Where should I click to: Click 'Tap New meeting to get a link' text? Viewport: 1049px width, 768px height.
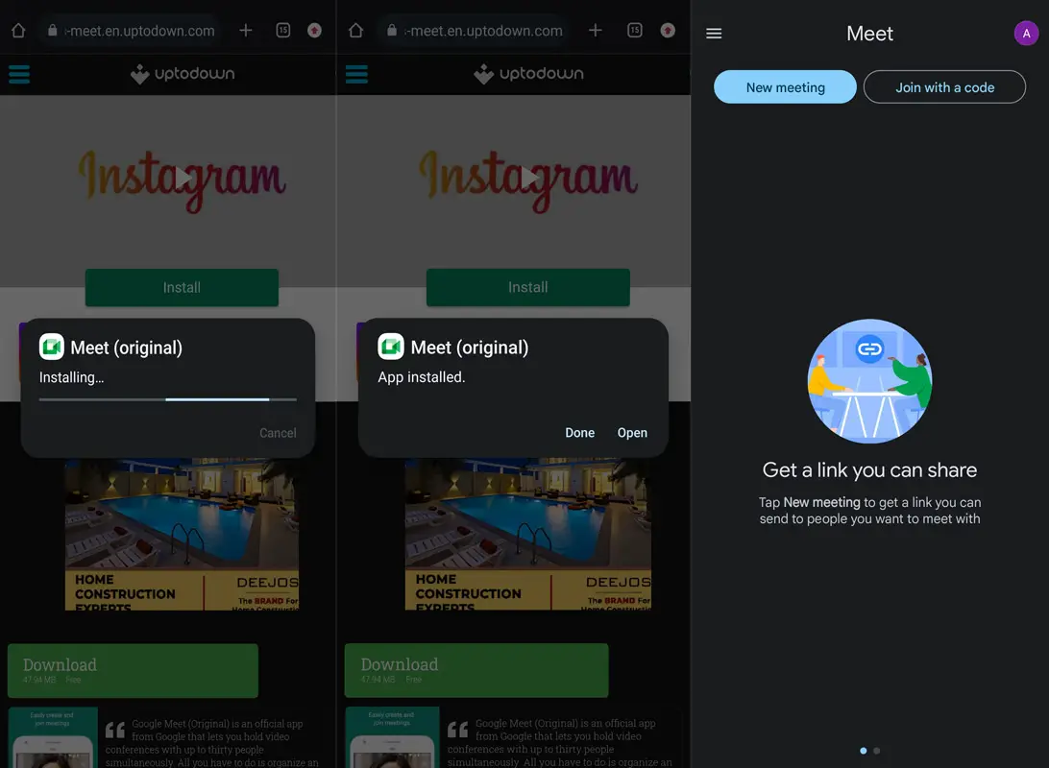click(x=869, y=511)
